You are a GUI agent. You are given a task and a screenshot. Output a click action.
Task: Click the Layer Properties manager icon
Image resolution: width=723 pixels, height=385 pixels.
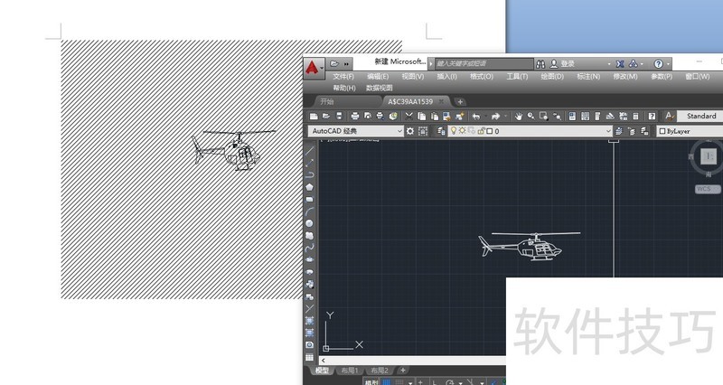440,131
